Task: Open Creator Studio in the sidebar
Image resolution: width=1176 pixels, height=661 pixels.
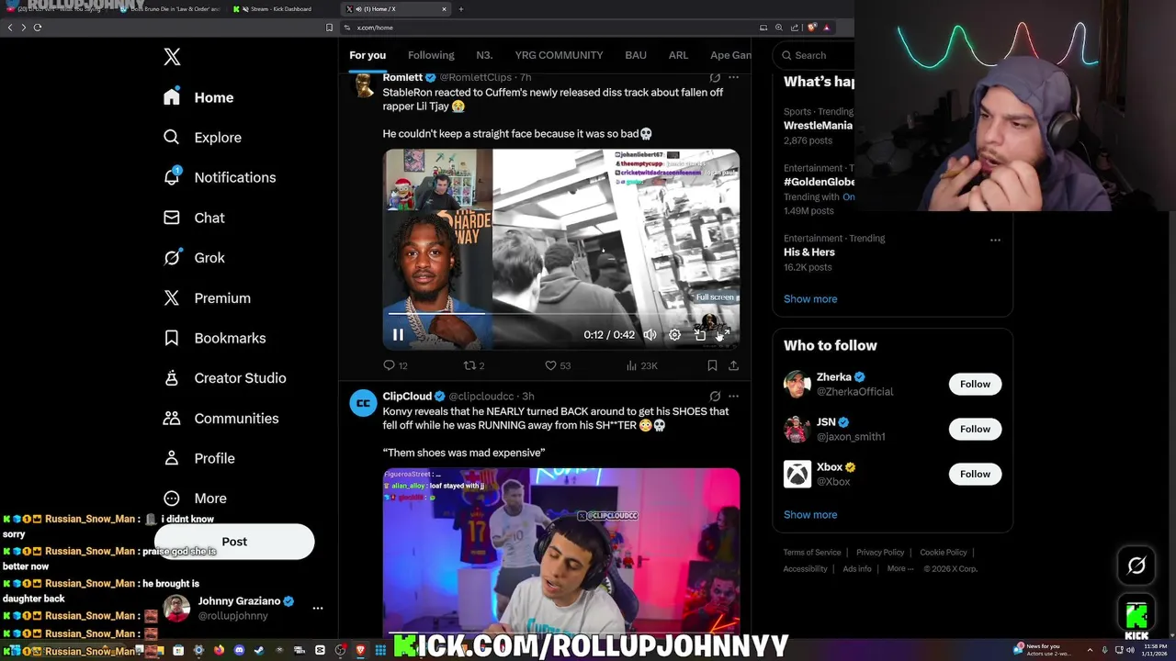Action: (224, 378)
